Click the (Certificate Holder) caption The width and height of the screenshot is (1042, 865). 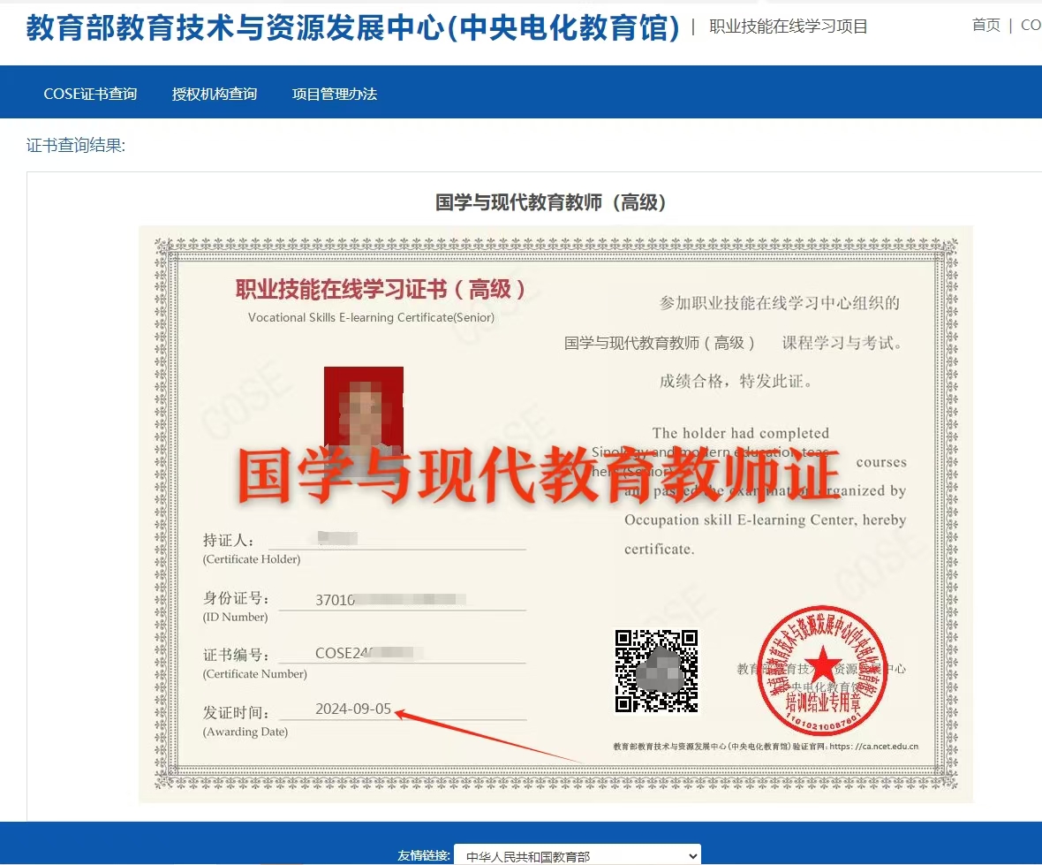click(x=251, y=559)
